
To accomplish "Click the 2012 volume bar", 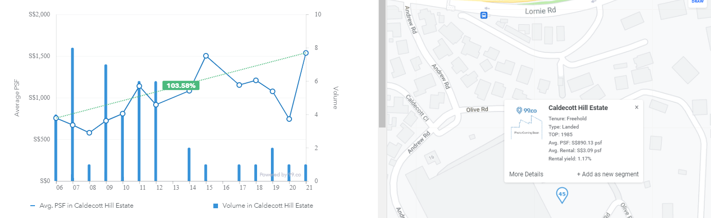I will click(x=156, y=131).
